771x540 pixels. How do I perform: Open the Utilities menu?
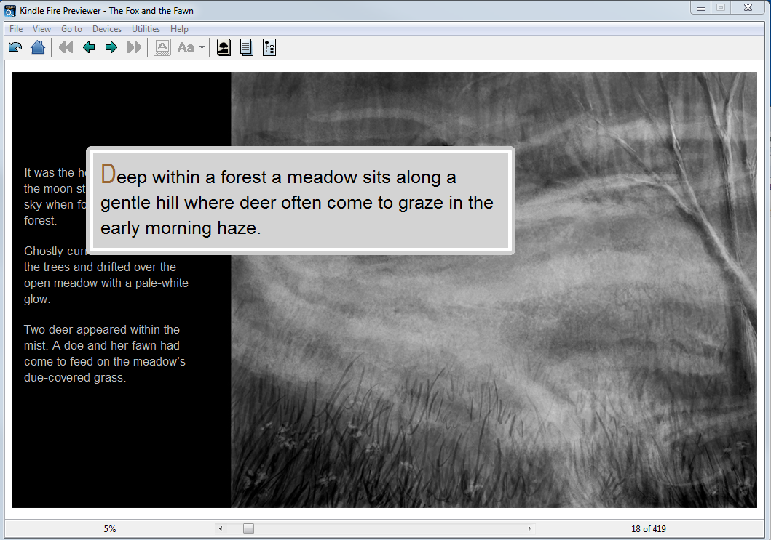[146, 29]
